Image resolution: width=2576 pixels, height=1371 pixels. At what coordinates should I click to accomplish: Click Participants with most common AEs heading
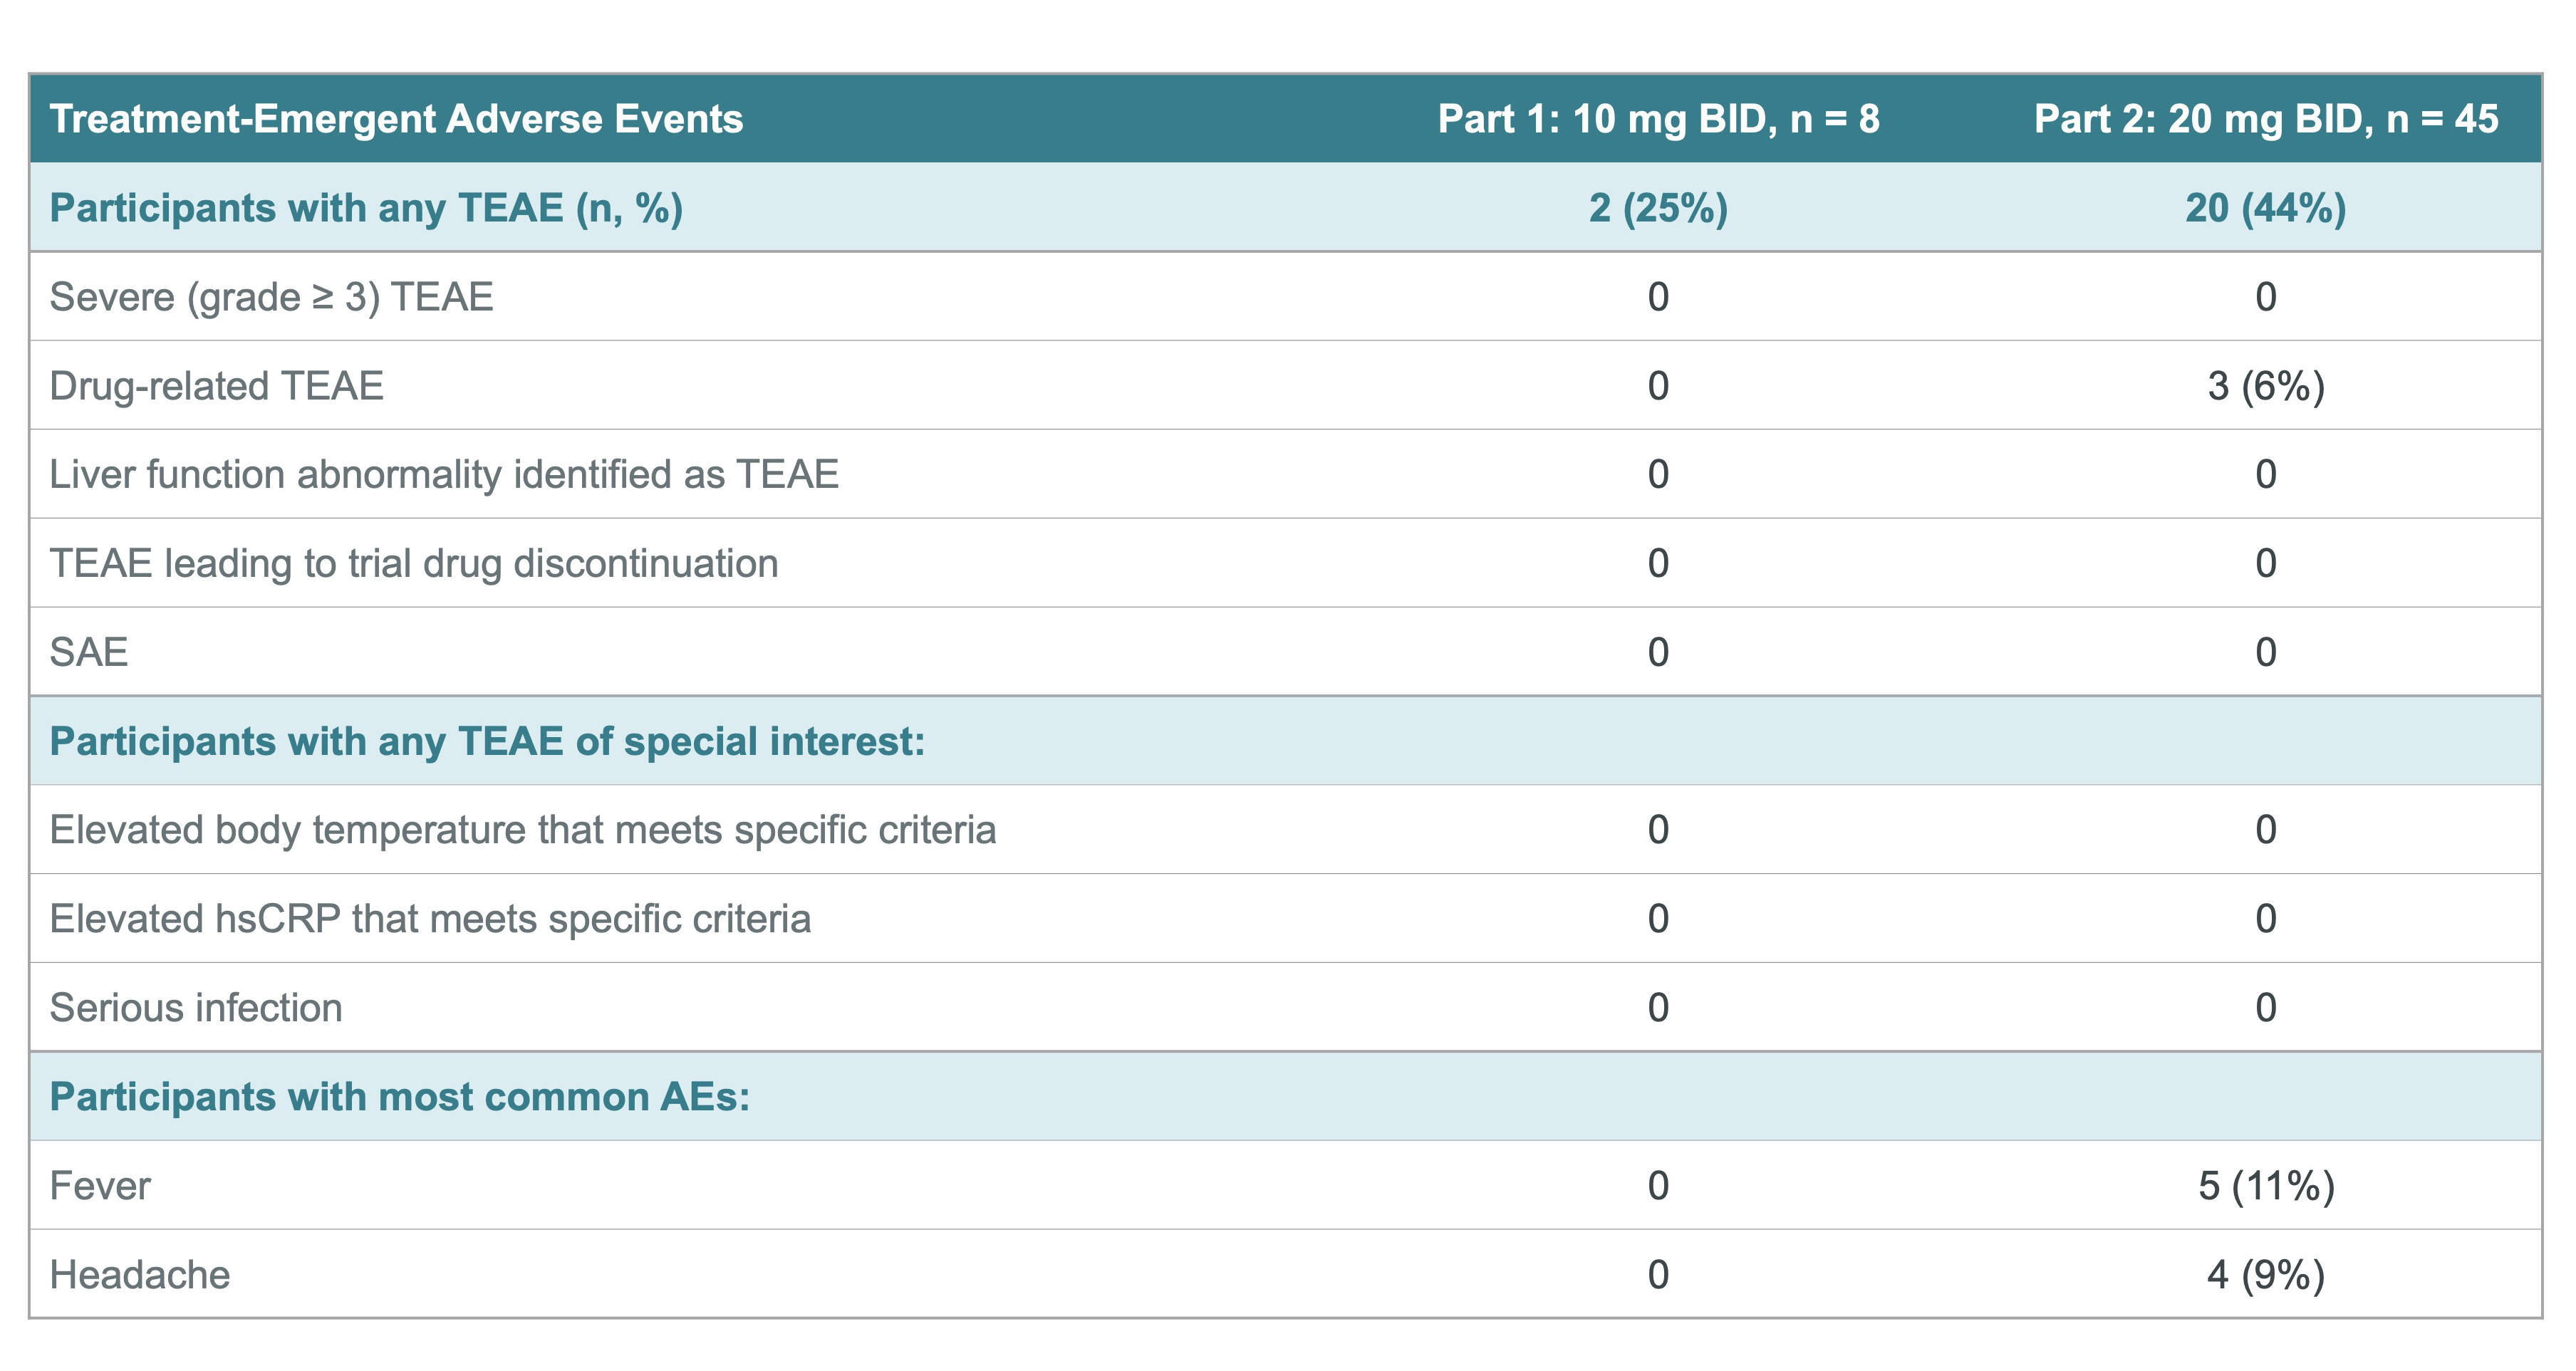point(399,1097)
